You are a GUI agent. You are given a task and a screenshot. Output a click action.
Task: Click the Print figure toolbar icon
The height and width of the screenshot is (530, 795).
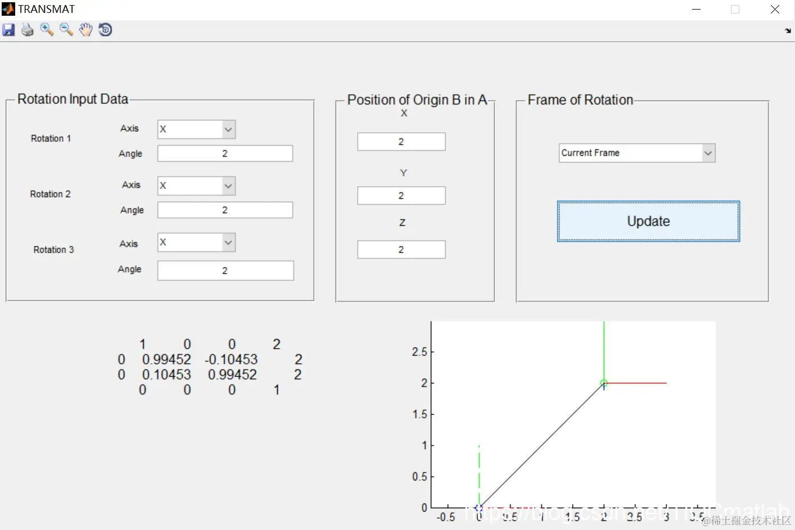(x=28, y=30)
